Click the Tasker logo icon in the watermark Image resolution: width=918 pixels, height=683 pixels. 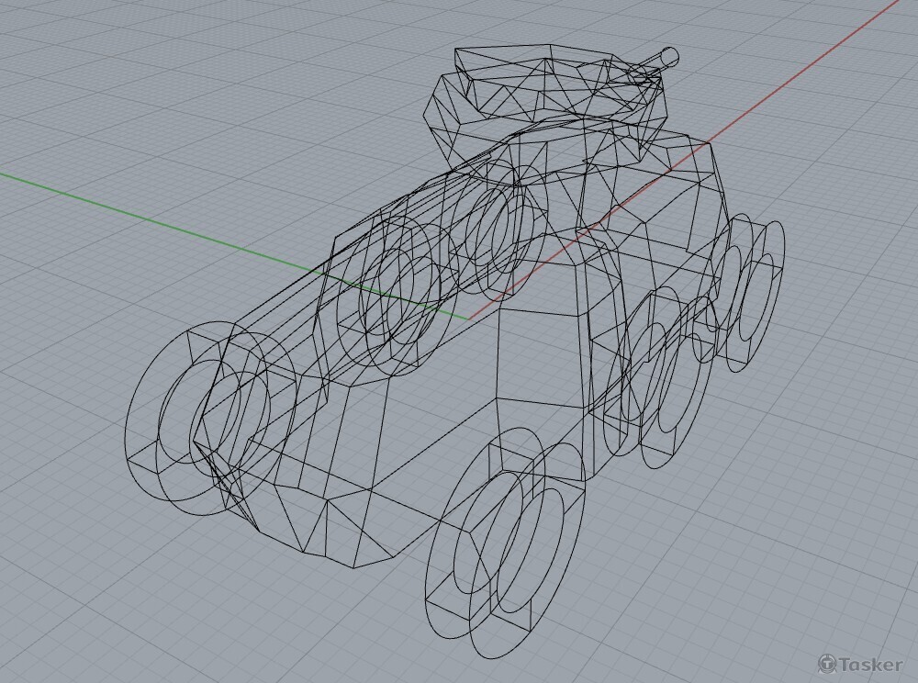tap(827, 663)
